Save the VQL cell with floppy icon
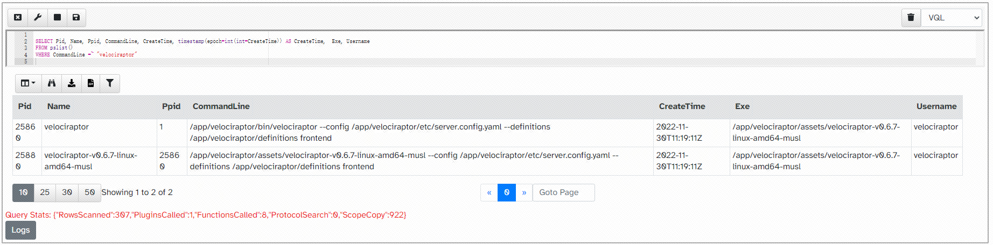This screenshot has height=245, width=993. pyautogui.click(x=76, y=17)
